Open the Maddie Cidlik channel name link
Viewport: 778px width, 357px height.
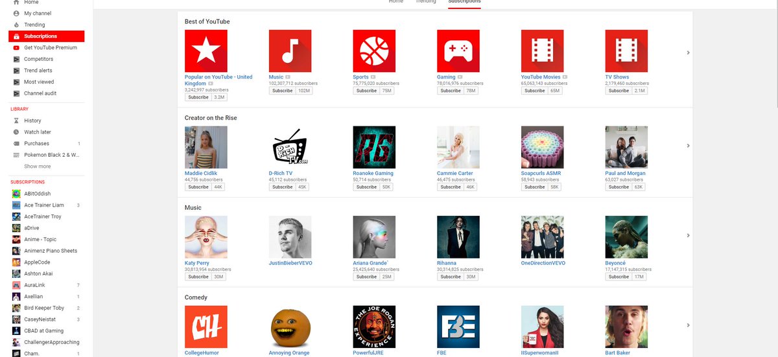[200, 174]
